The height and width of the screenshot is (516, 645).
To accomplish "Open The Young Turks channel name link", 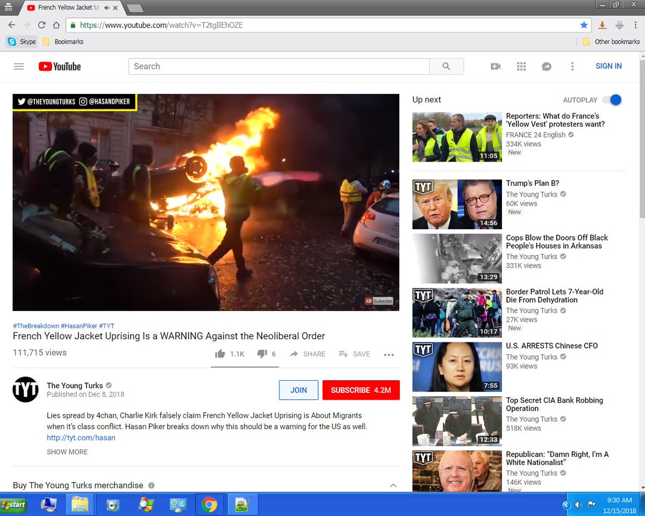I will (75, 386).
